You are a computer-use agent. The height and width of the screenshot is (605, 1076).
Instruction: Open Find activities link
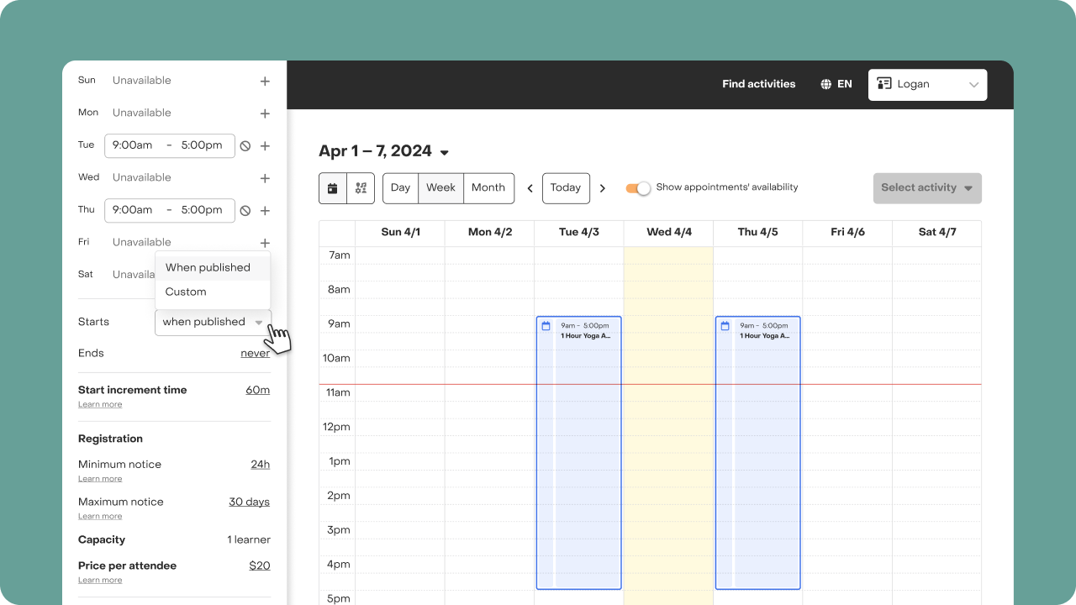(x=759, y=84)
